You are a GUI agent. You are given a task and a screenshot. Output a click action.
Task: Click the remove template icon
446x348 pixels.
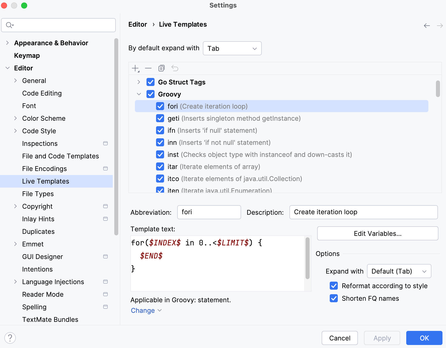[x=148, y=68]
